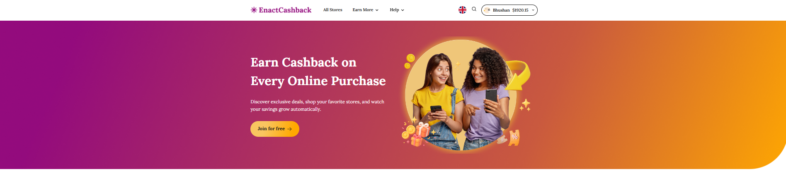Click the EnactCashback asterisk logo icon
This screenshot has height=174, width=786.
(254, 10)
